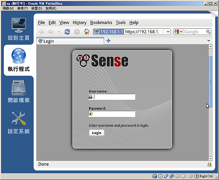Click the VirtualBox USB indicator icon
The width and height of the screenshot is (219, 180).
[166, 176]
